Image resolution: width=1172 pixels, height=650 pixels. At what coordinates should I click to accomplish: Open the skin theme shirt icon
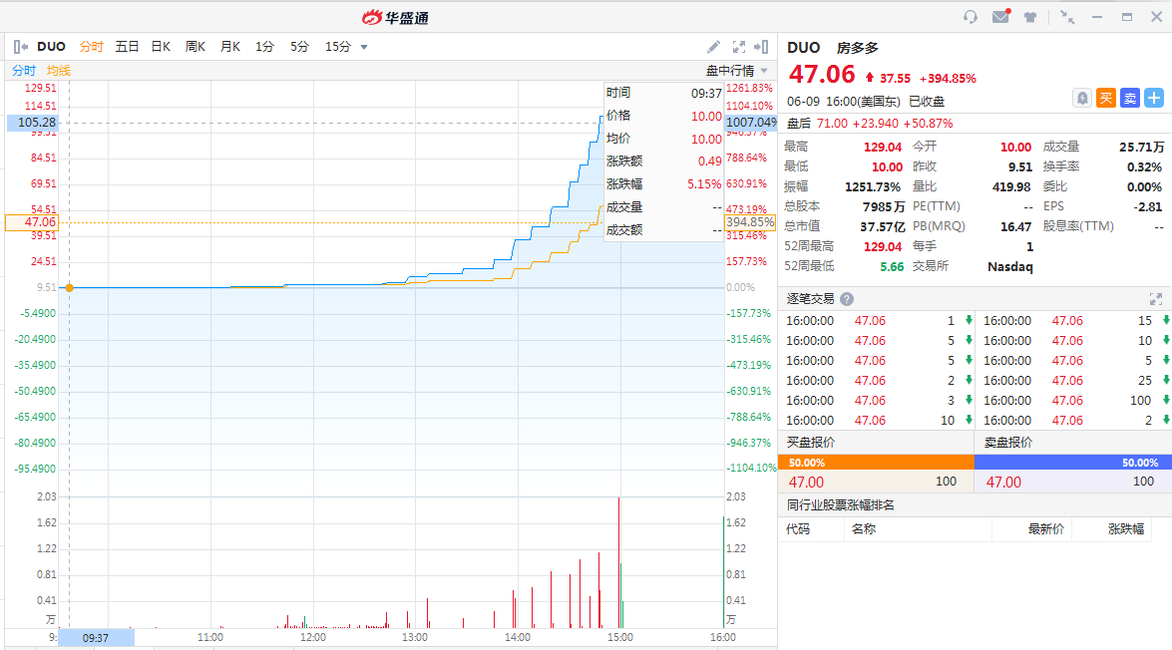1030,17
